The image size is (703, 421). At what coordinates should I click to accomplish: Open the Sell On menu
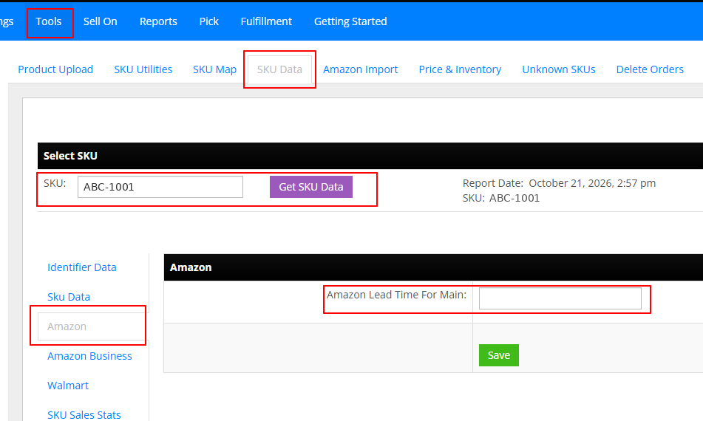click(101, 21)
